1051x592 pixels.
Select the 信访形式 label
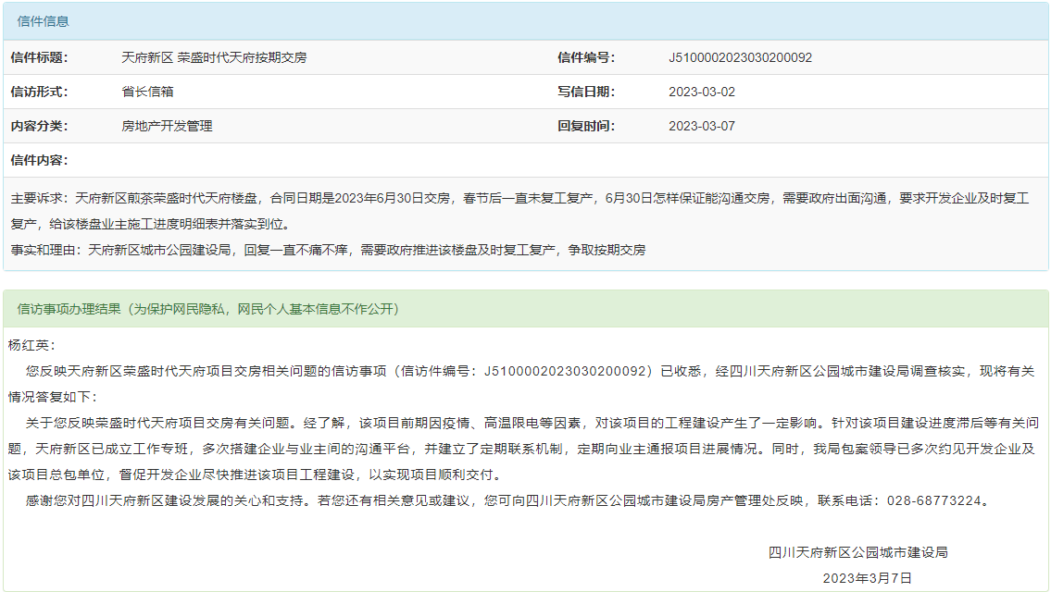[x=39, y=92]
